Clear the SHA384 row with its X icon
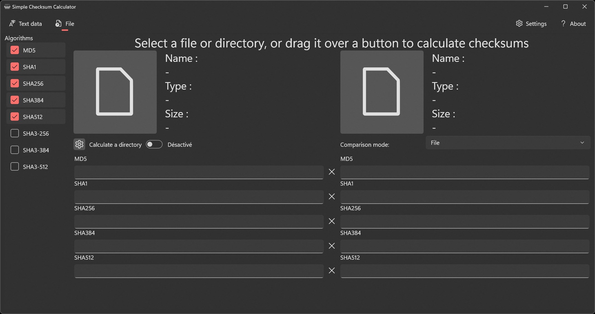 point(332,246)
